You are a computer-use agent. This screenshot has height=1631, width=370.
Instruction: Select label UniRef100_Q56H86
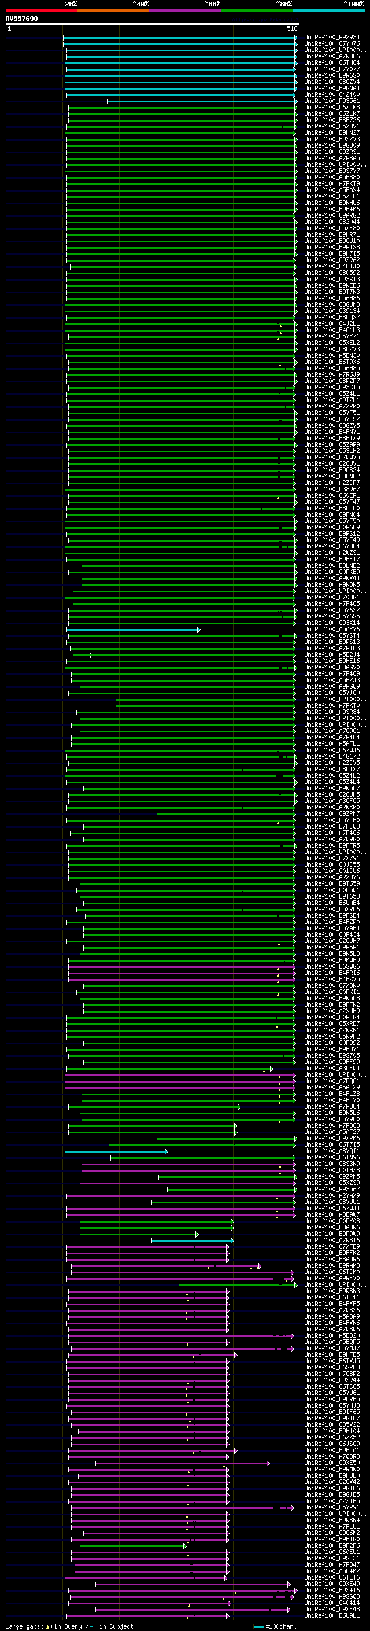tap(332, 299)
